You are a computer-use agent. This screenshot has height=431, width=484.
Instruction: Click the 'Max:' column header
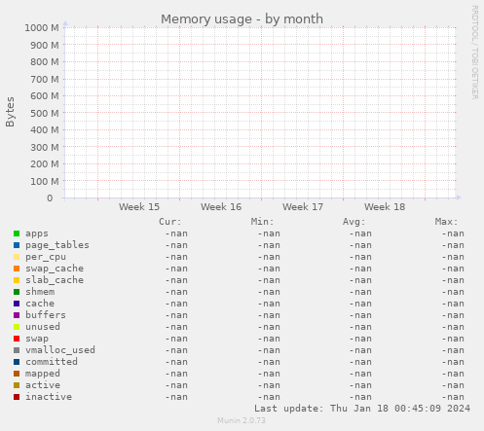click(x=446, y=222)
